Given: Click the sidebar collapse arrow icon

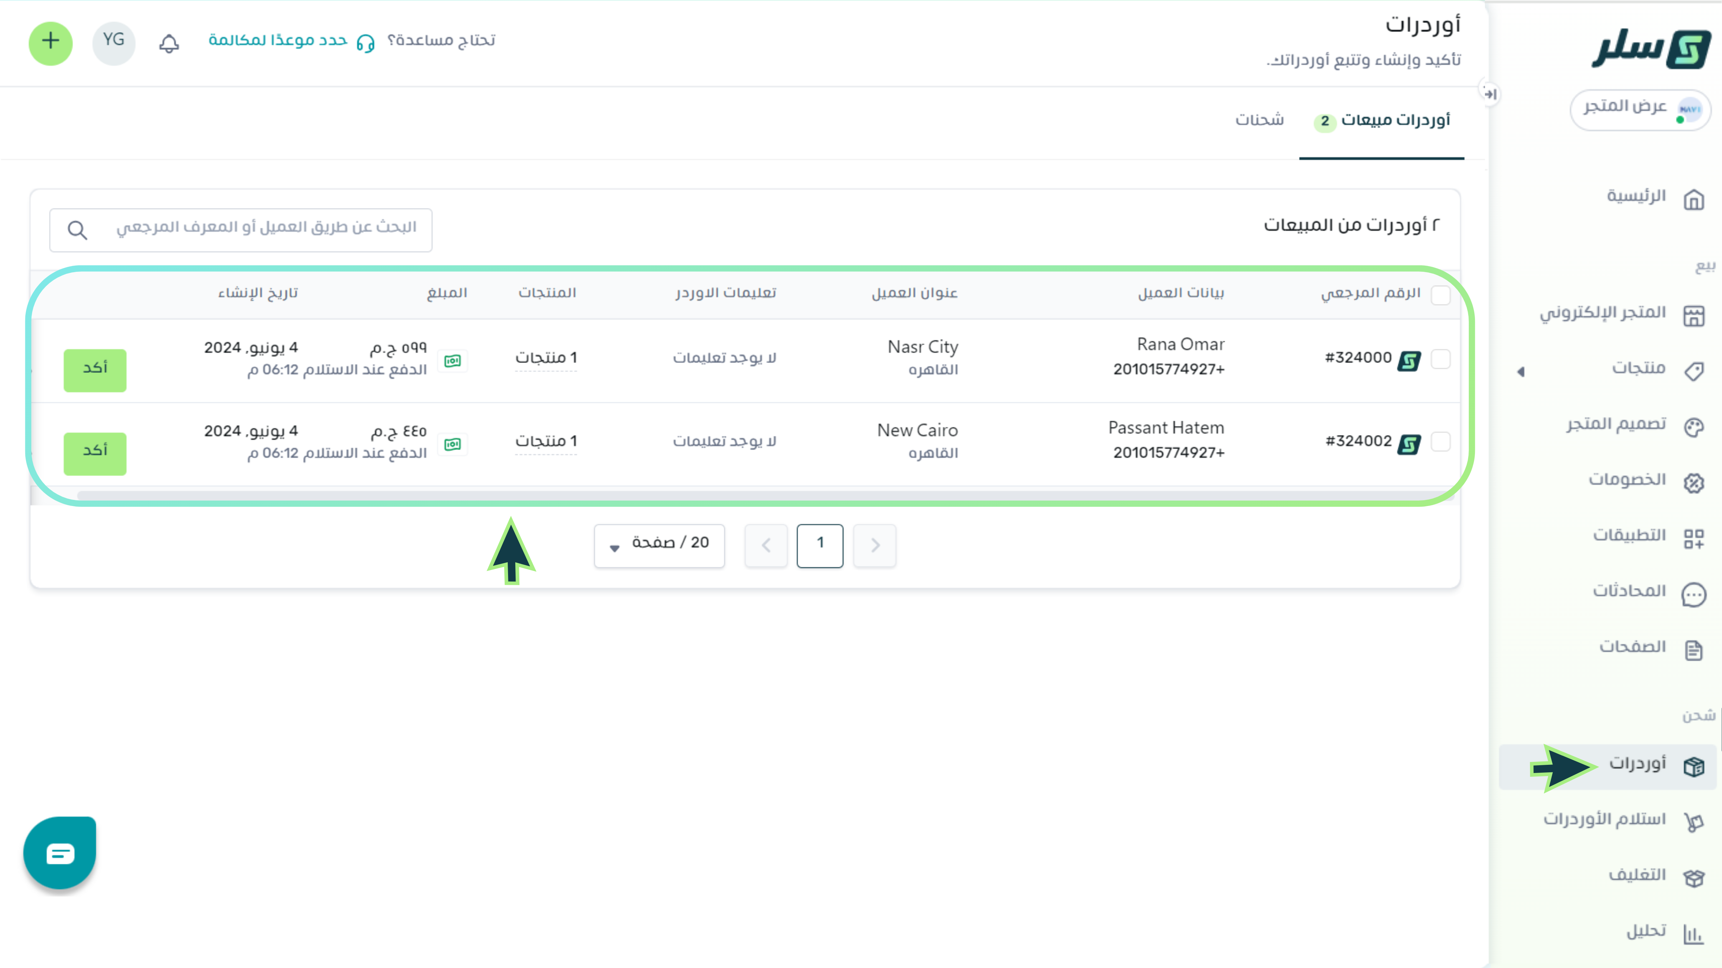Looking at the screenshot, I should point(1489,94).
